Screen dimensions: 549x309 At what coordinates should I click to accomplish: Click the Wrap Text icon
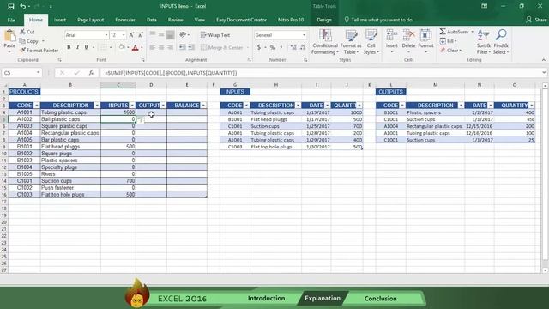(x=204, y=35)
